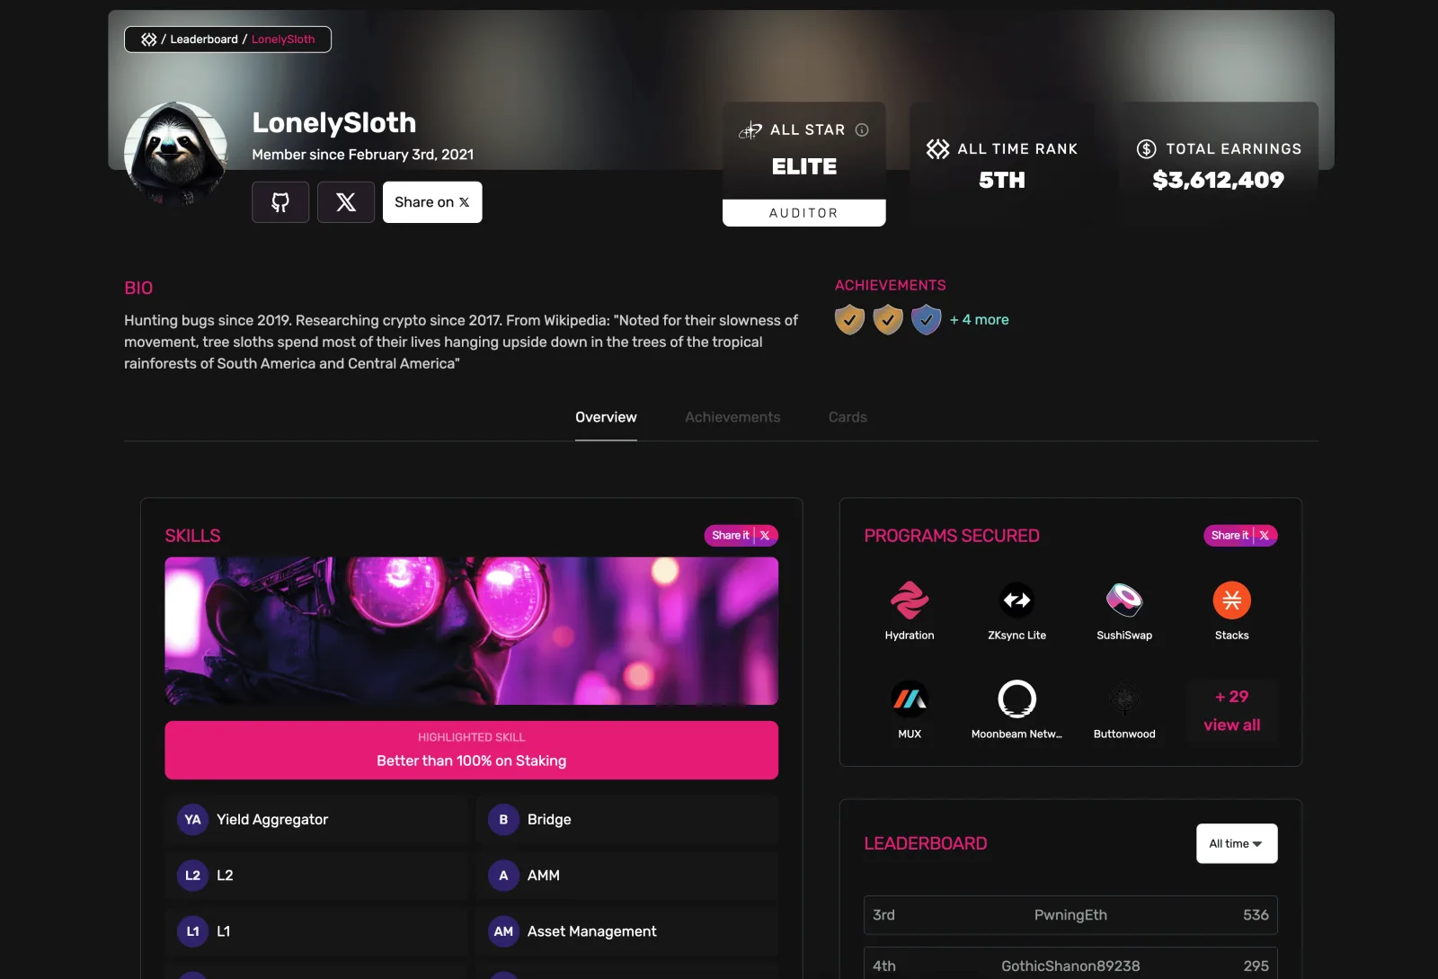Switch to the Achievements tab
Viewport: 1438px width, 979px height.
732,417
